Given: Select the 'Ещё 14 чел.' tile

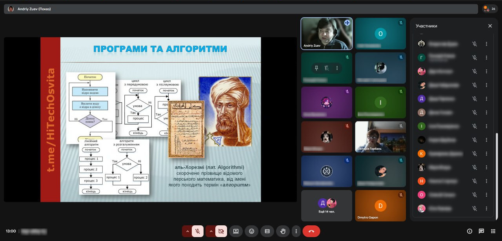Looking at the screenshot, I should [326, 206].
